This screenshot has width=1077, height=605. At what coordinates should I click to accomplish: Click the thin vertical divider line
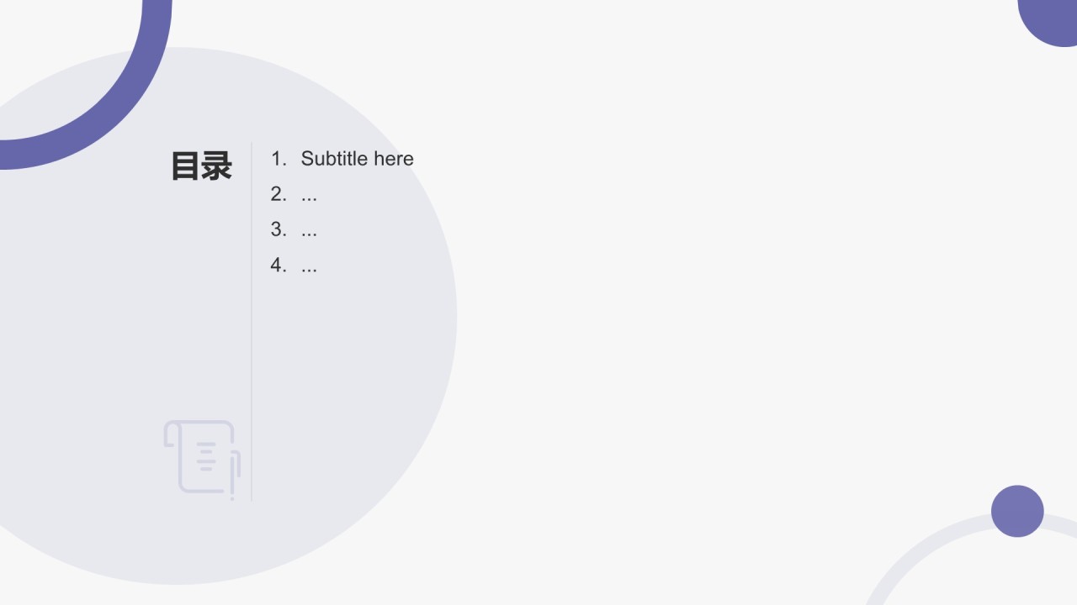[x=252, y=321]
